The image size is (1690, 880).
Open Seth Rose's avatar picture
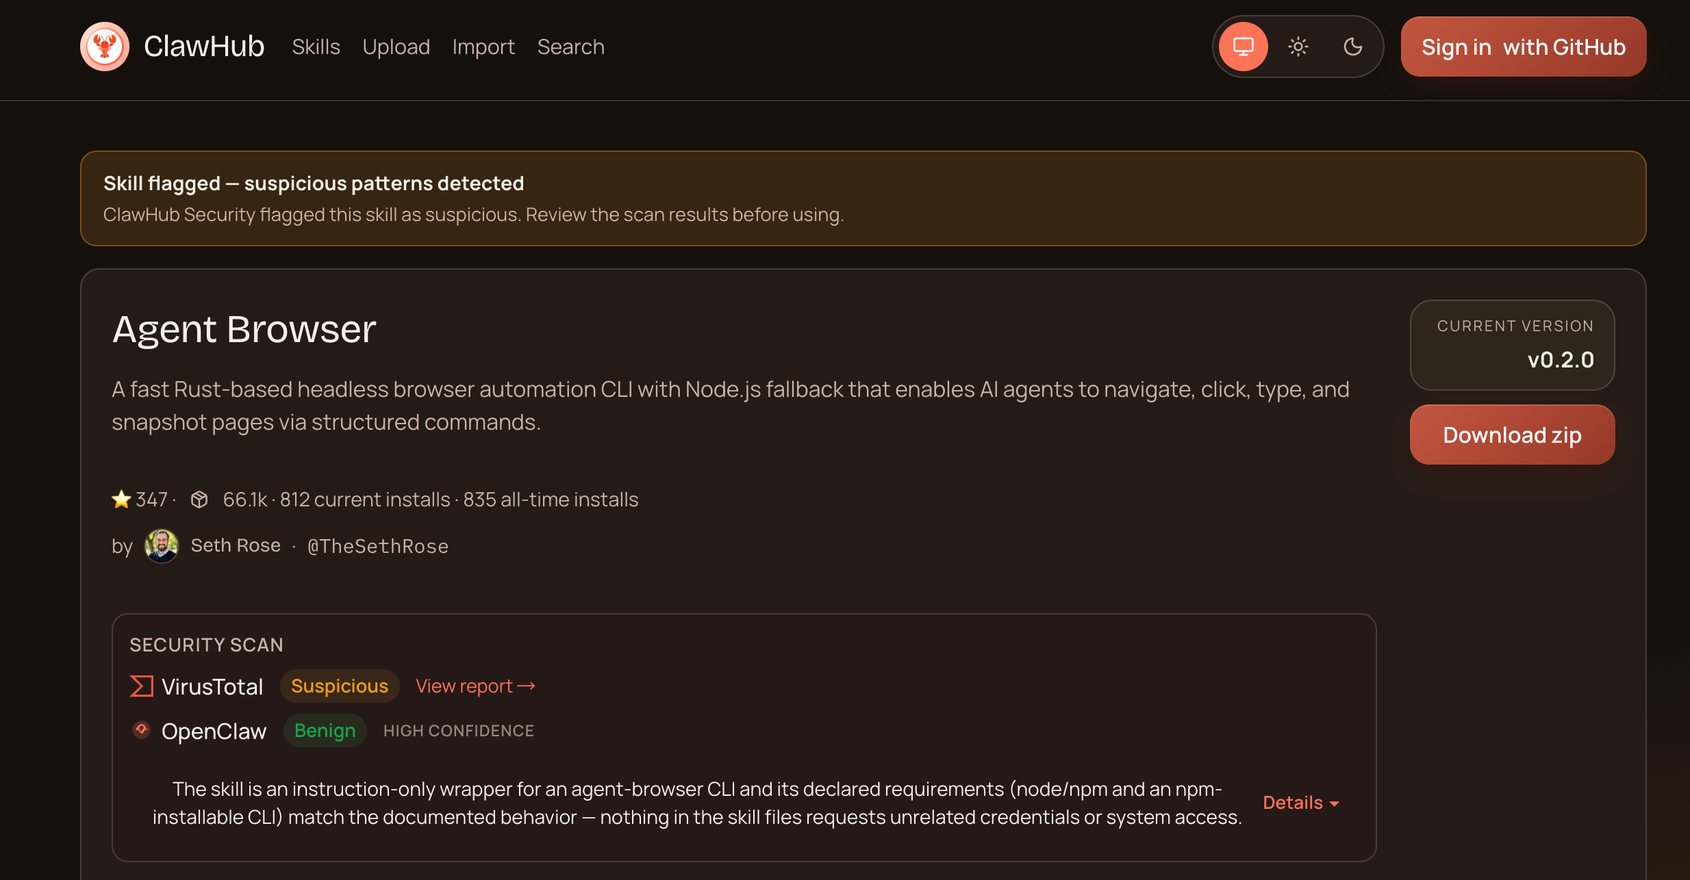[162, 546]
